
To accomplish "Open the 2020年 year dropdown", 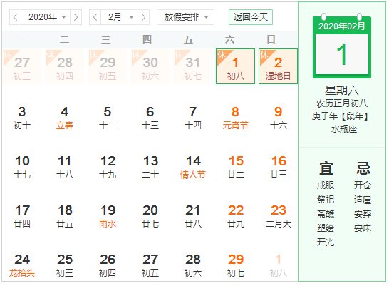I will 46,17.
